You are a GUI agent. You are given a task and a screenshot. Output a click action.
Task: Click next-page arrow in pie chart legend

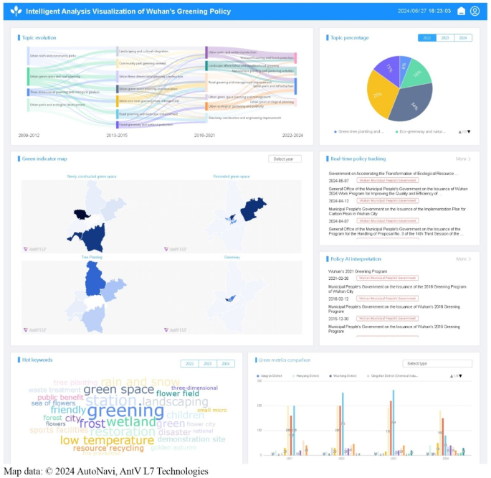click(x=469, y=132)
